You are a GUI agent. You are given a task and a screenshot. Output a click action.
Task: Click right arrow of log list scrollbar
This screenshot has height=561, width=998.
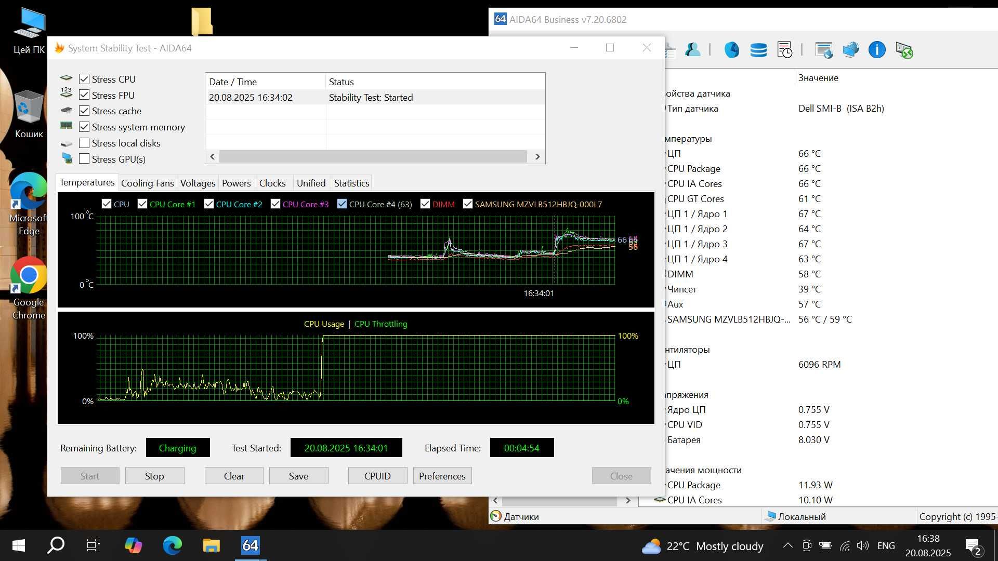537,156
